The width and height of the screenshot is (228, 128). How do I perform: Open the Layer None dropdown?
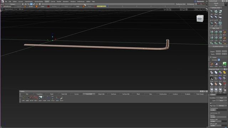[x=221, y=101]
